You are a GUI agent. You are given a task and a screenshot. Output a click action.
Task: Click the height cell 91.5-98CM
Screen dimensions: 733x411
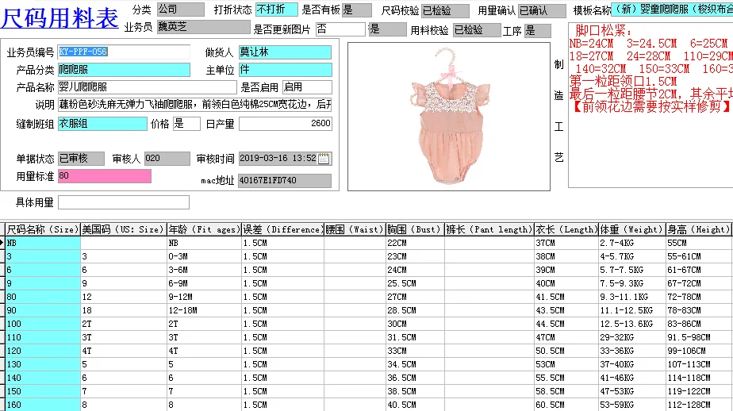700,337
